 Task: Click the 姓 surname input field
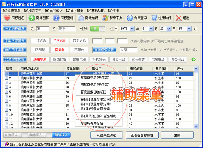(42, 29)
